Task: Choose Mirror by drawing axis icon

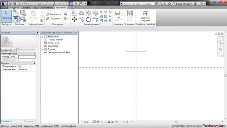Action: tap(95, 13)
